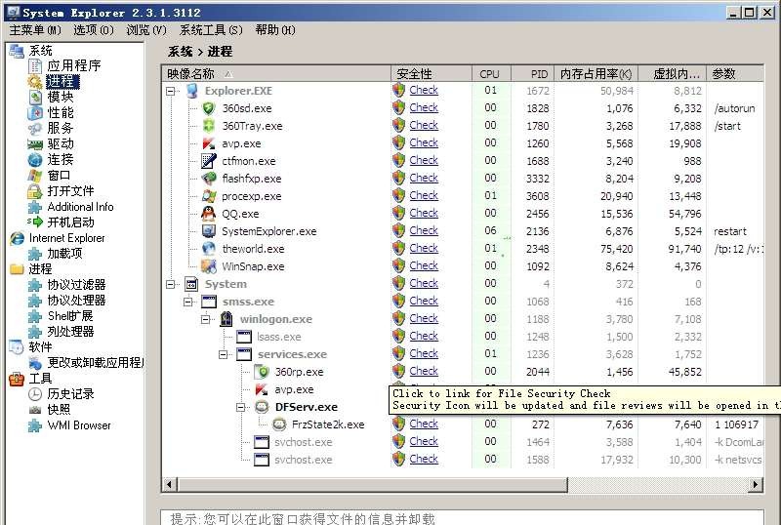Image resolution: width=781 pixels, height=525 pixels.
Task: Collapse the services.exe branch
Action: [224, 354]
